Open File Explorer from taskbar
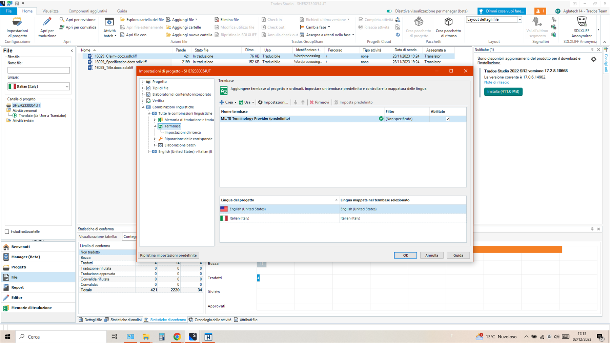Viewport: 610px width, 343px height. pos(146,337)
